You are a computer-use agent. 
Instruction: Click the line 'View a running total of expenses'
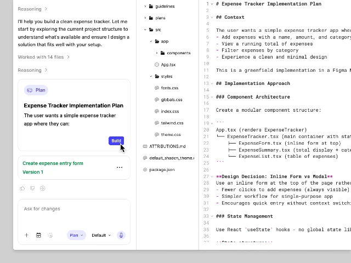coord(267,44)
